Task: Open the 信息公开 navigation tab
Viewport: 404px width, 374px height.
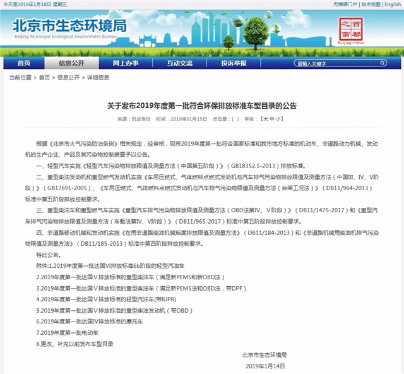Action: coord(71,63)
